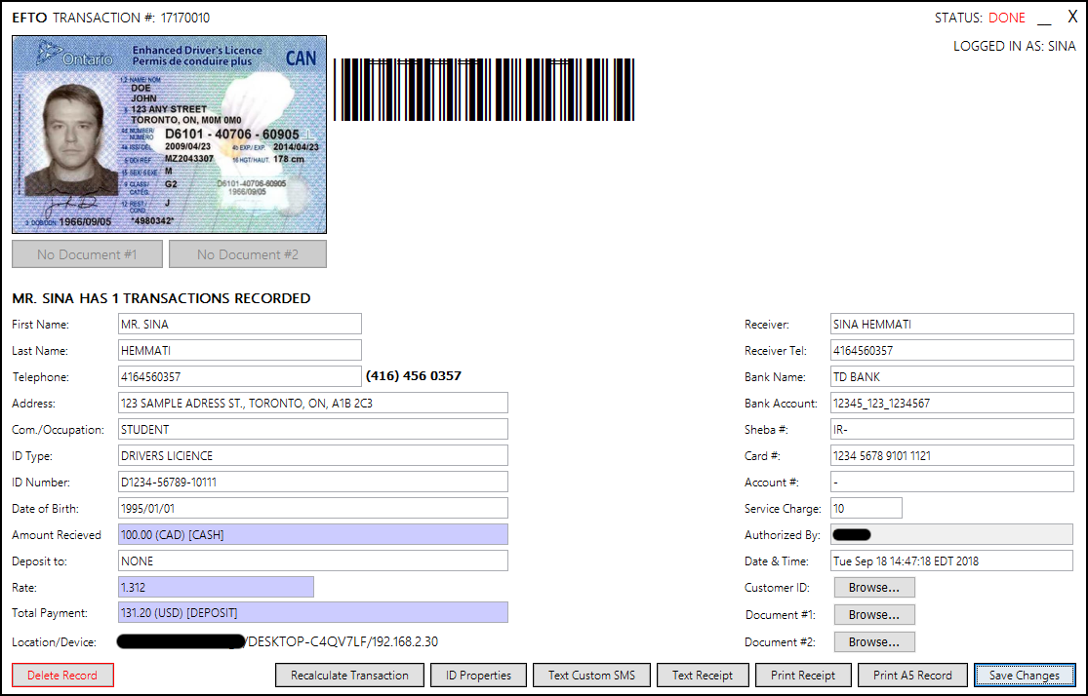The height and width of the screenshot is (696, 1088).
Task: Close the window with the X
Action: [x=1072, y=18]
